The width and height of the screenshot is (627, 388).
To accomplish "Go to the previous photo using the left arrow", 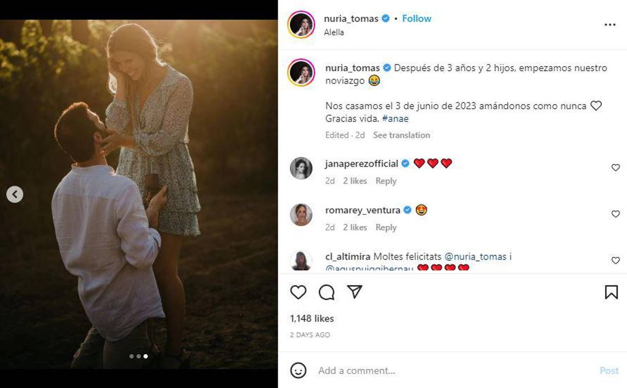I will pyautogui.click(x=15, y=194).
